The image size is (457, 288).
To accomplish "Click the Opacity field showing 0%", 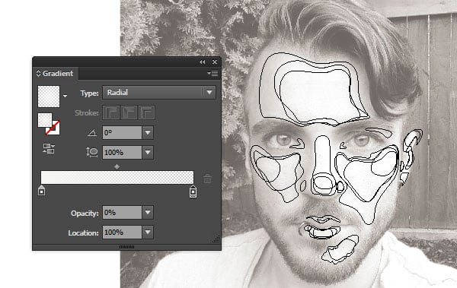I will click(x=122, y=213).
